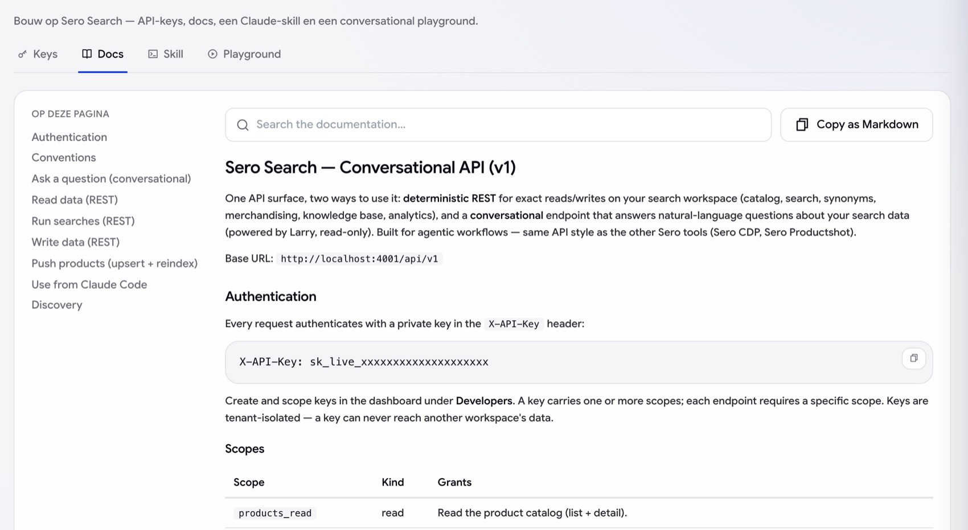Screen dimensions: 968x530
Task: Click the products_read scope cell
Action: click(275, 513)
